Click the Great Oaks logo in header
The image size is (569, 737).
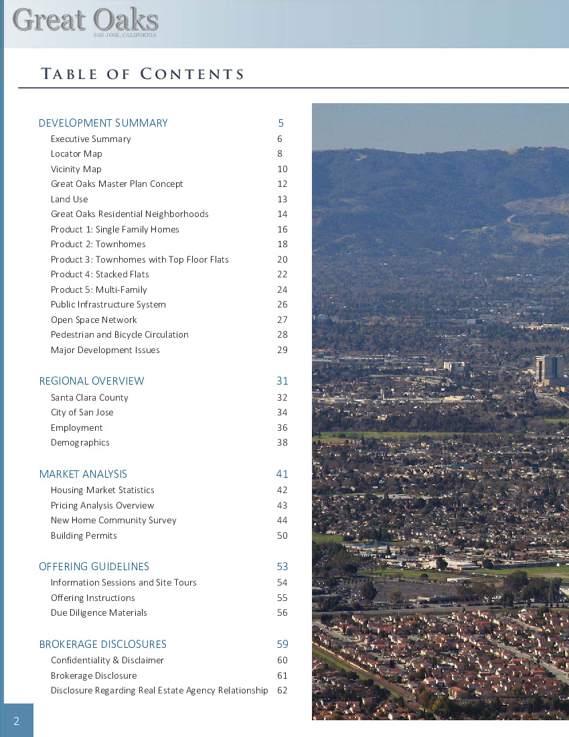[86, 21]
